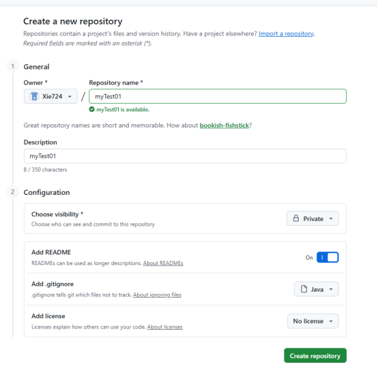This screenshot has width=378, height=379.
Task: Click the green availability checkmark icon
Action: [x=91, y=110]
